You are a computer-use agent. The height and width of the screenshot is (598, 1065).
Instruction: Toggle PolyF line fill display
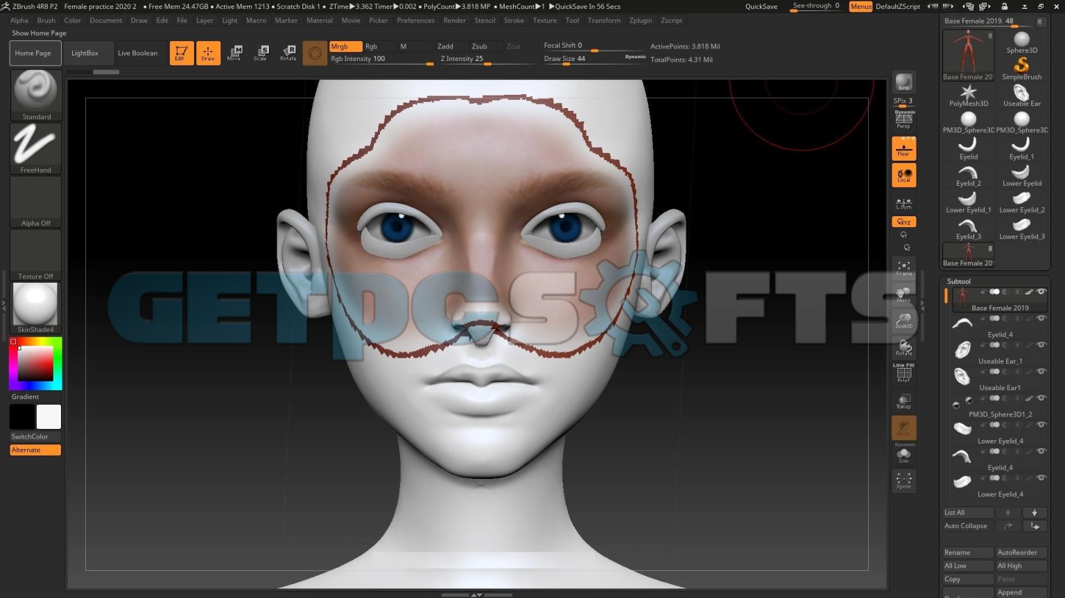point(903,374)
